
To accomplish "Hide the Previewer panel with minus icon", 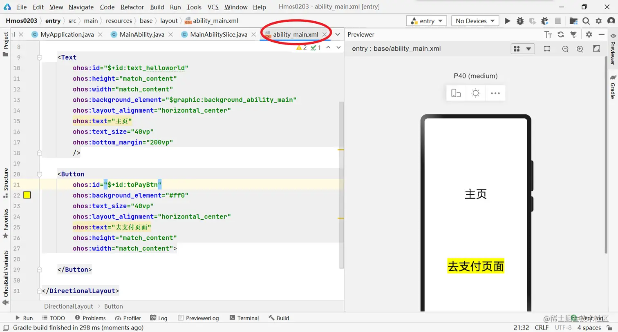I will point(601,35).
